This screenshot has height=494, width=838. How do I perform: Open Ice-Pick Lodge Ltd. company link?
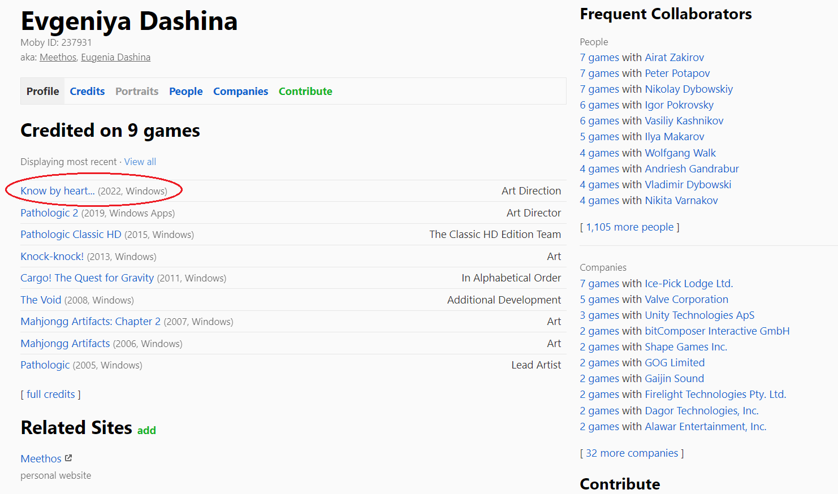[x=689, y=284]
